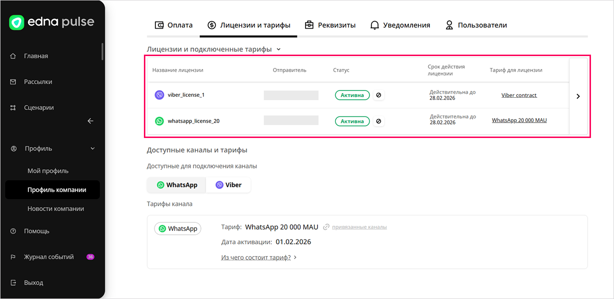Deactivate viber_license_1 with the block icon
614x299 pixels.
[x=378, y=95]
